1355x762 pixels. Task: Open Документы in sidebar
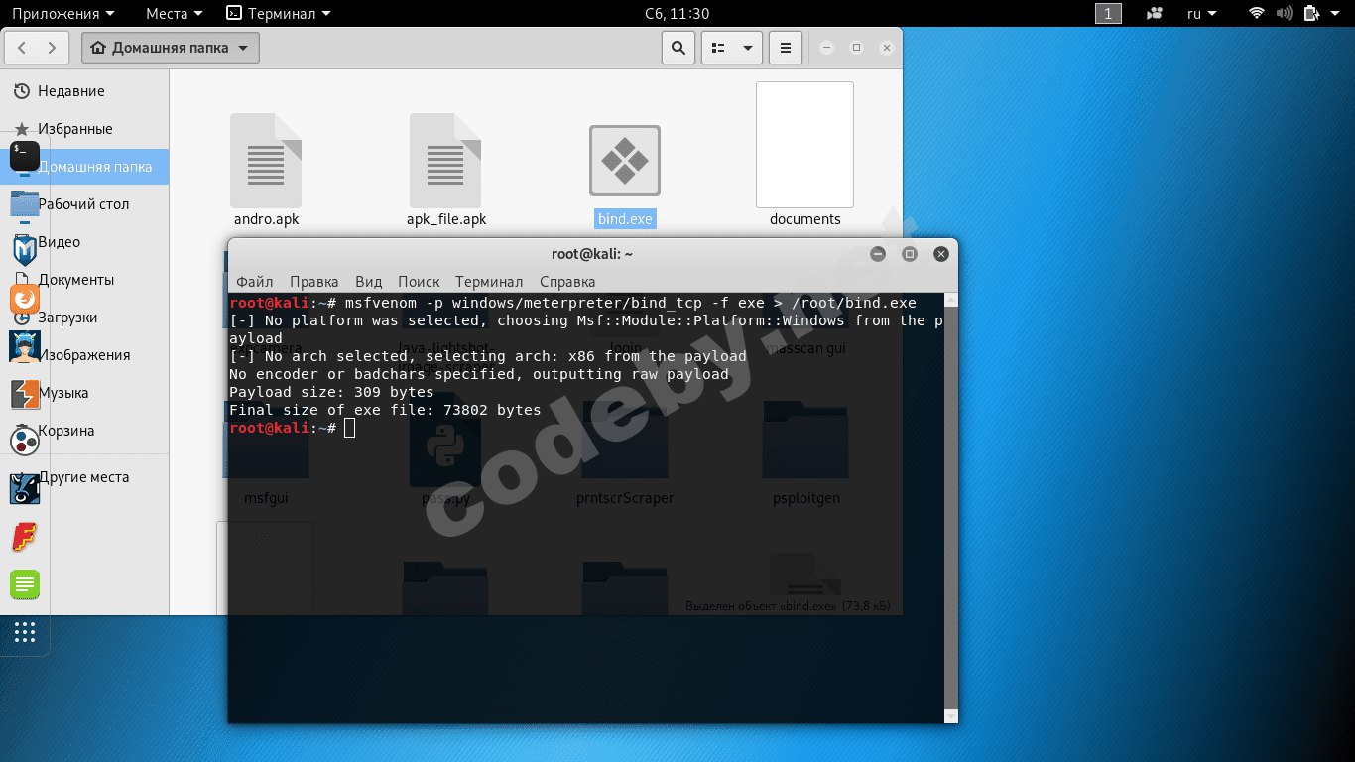pyautogui.click(x=85, y=280)
